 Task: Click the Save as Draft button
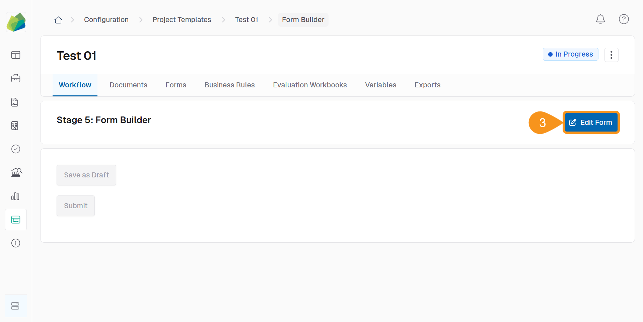[86, 175]
